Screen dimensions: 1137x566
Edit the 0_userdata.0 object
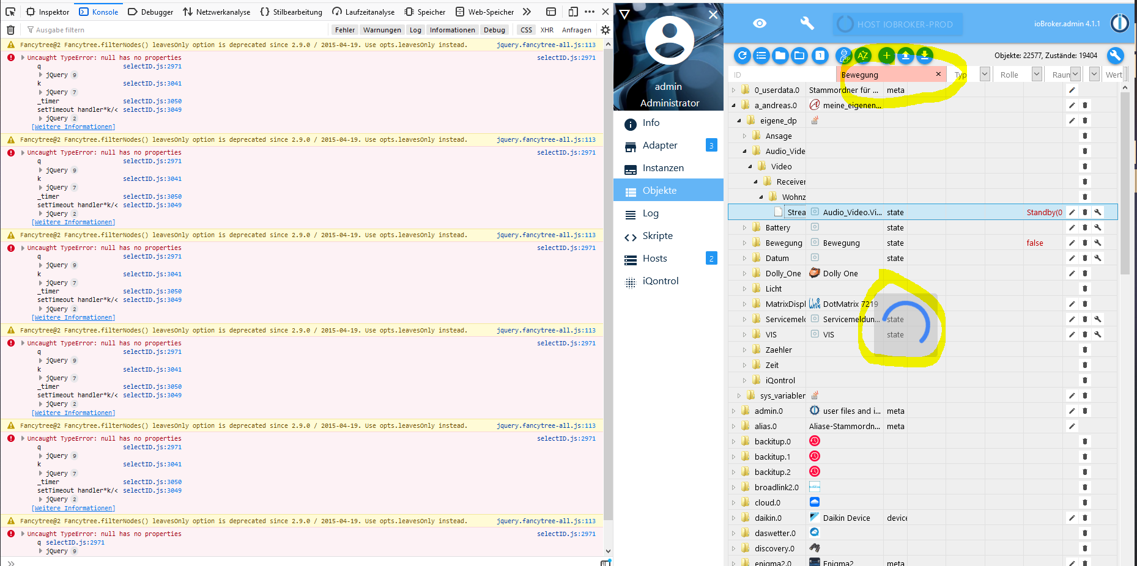click(x=1072, y=90)
